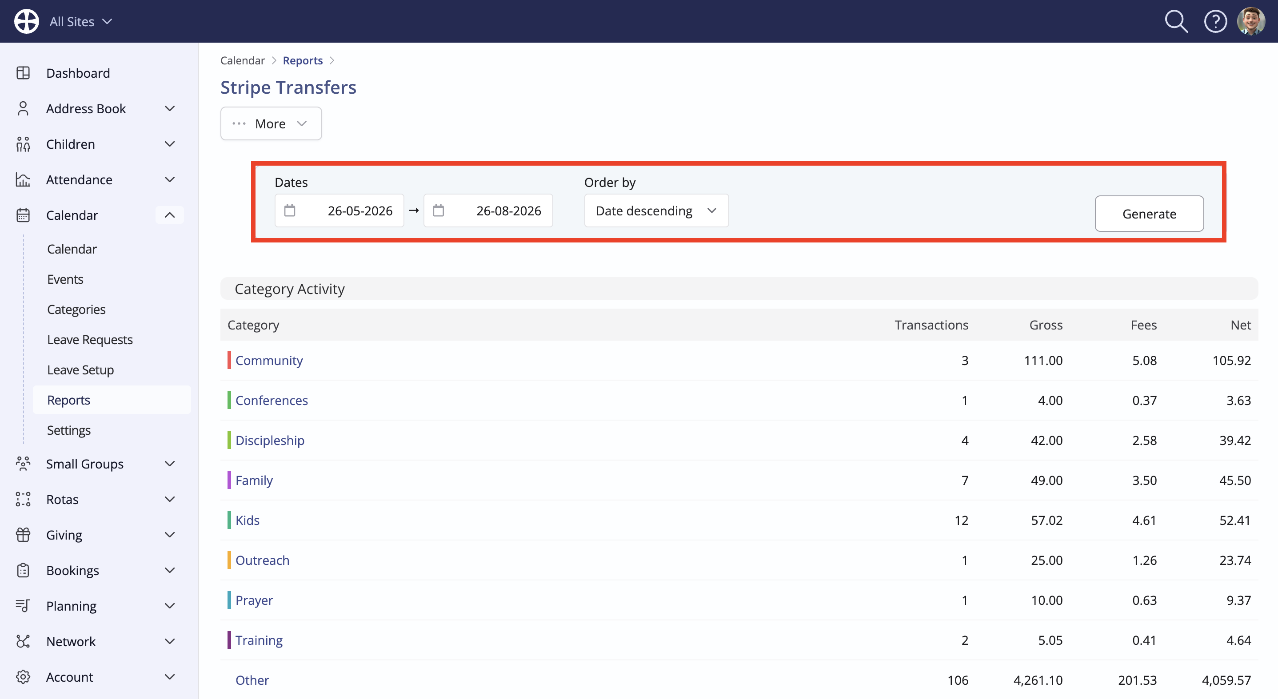
Task: Open the help question mark icon
Action: [x=1215, y=22]
